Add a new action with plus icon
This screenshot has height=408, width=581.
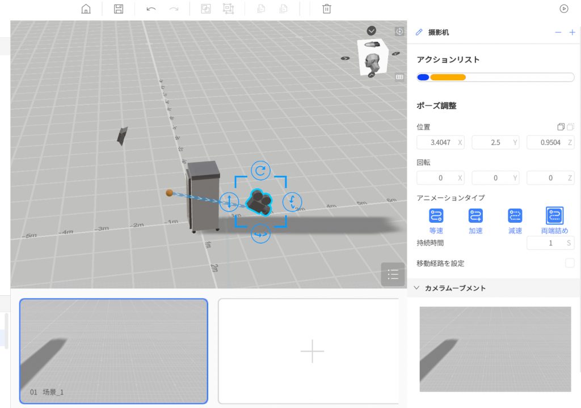(572, 32)
